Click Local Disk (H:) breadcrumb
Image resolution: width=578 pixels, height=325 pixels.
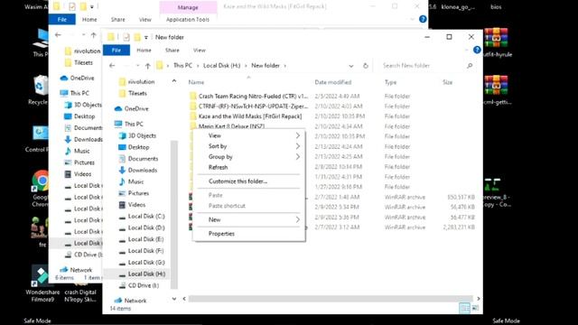pyautogui.click(x=221, y=66)
